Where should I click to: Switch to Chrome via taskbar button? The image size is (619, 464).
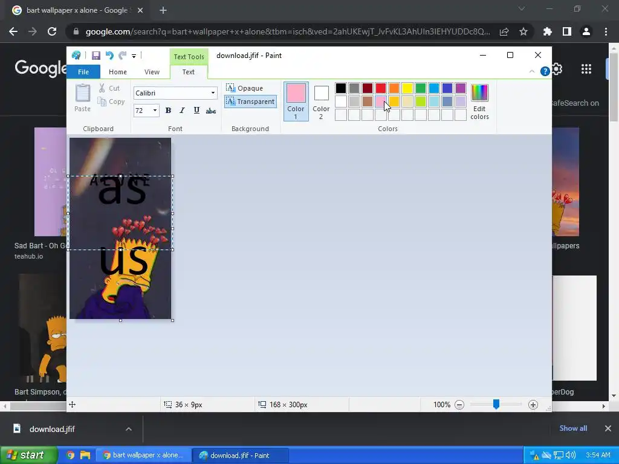[144, 456]
